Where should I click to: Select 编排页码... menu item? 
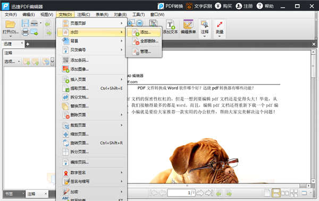click(x=91, y=162)
